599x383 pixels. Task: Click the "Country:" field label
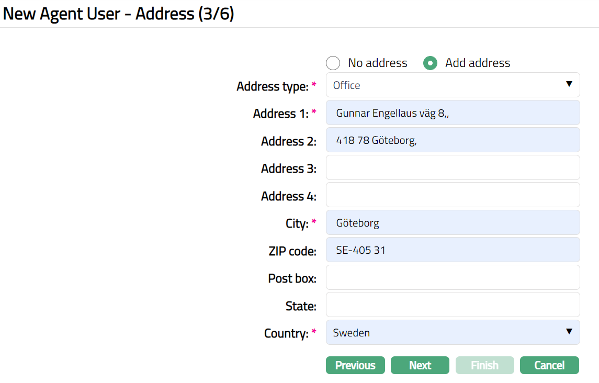coord(286,333)
